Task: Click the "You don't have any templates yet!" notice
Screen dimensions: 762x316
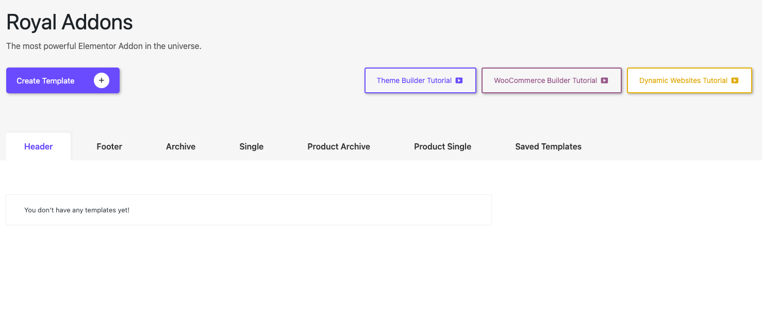Action: (77, 210)
